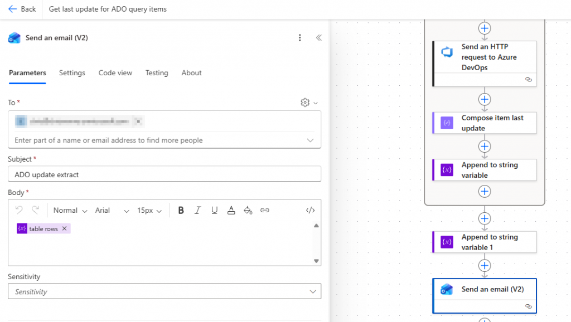
Task: Switch to the Settings tab
Action: coord(72,73)
